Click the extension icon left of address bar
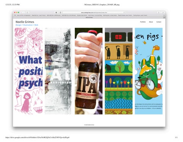Image resolution: width=183 pixels, height=142 pixels. (56, 13)
